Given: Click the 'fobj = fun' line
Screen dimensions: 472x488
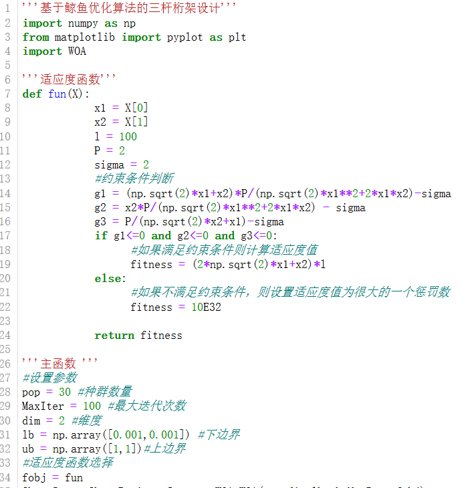Looking at the screenshot, I should pyautogui.click(x=52, y=477).
